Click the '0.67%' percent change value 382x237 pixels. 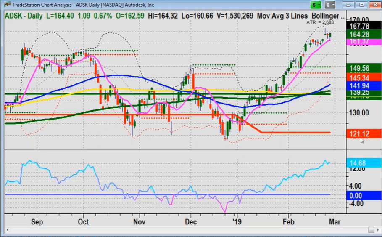pyautogui.click(x=103, y=16)
